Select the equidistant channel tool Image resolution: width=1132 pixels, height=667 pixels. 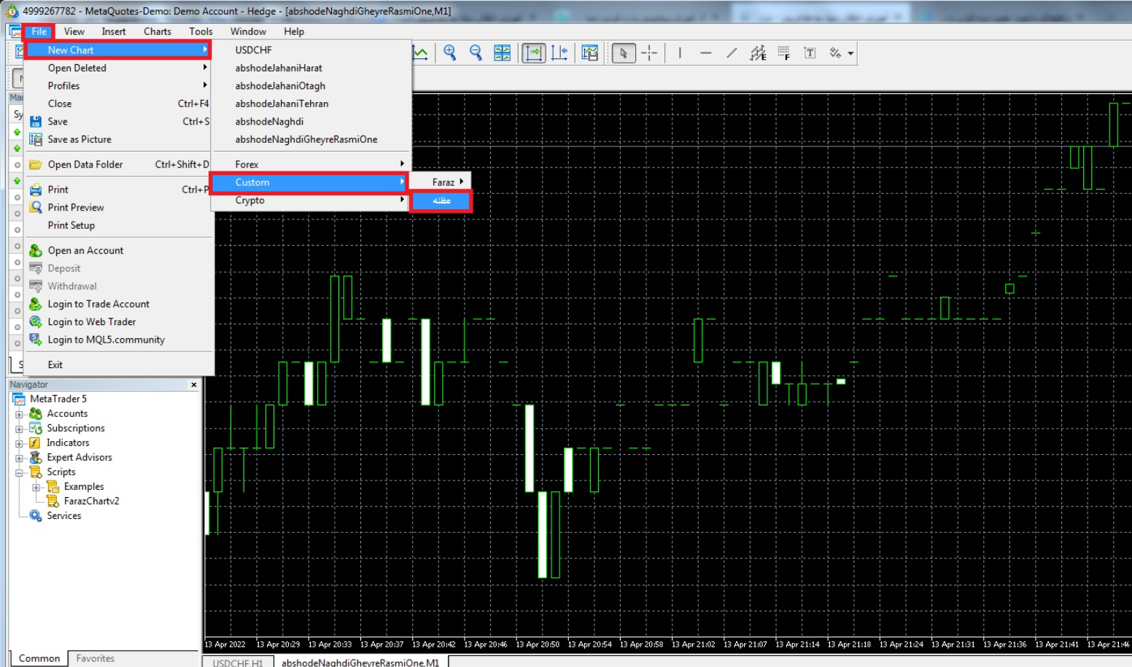coord(758,52)
